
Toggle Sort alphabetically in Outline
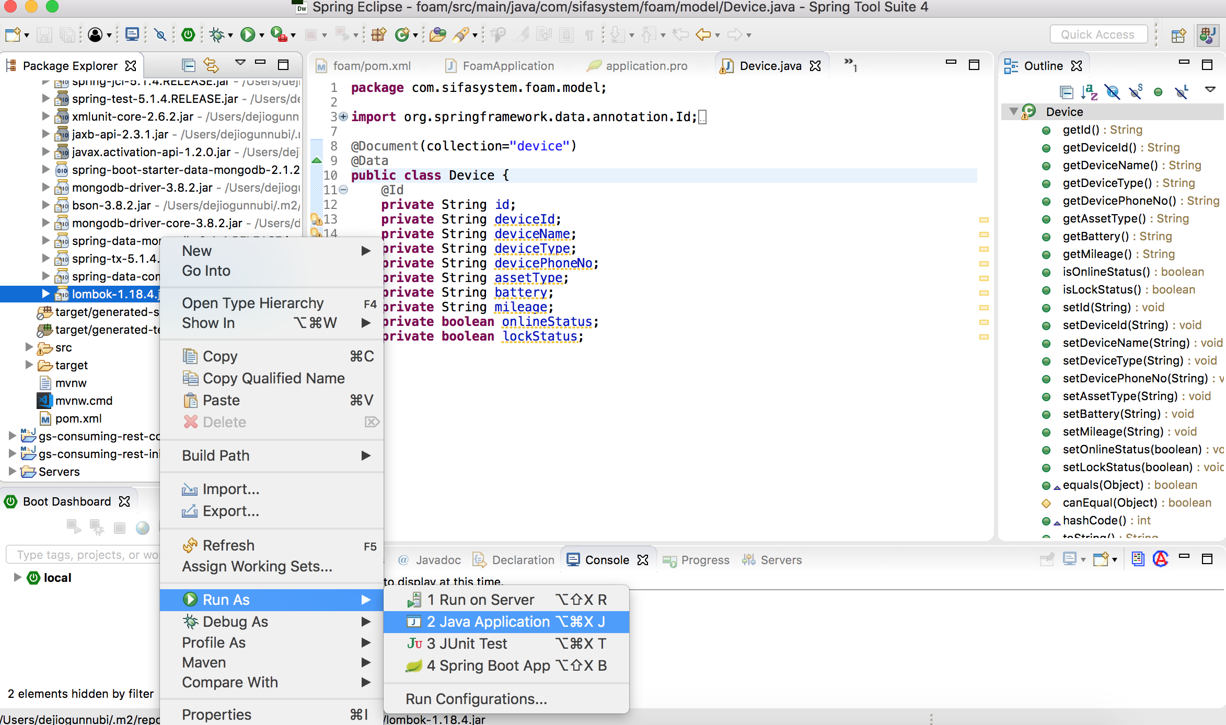(1089, 92)
